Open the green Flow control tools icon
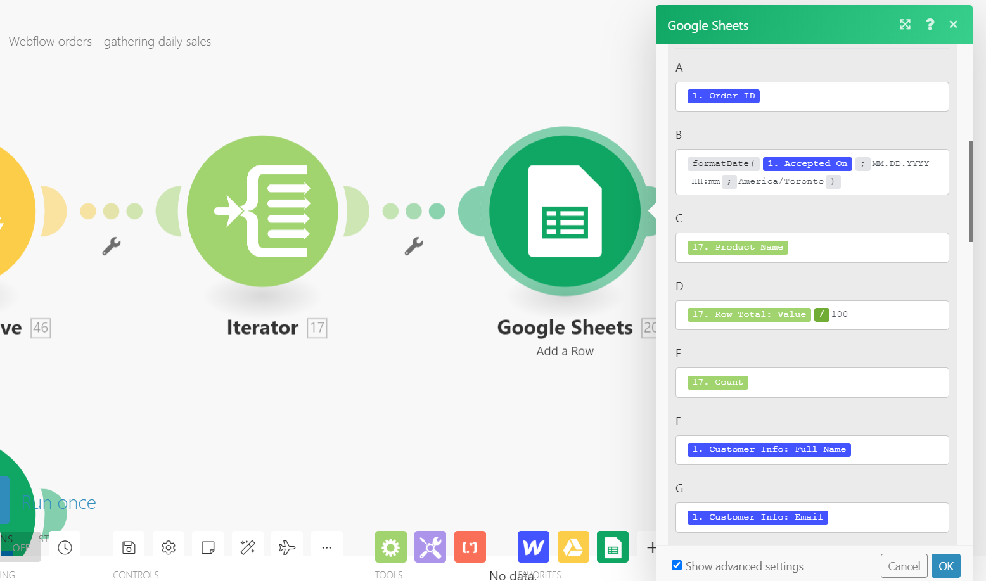 click(391, 547)
